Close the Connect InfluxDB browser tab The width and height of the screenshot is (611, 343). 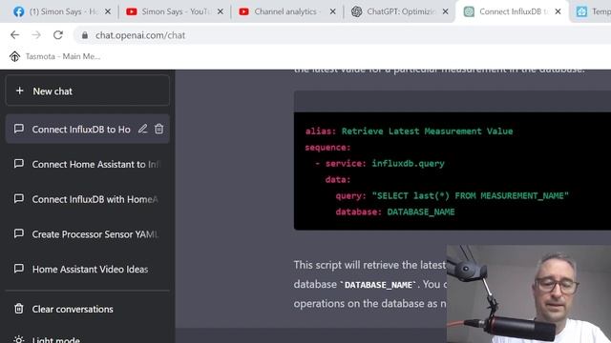(558, 11)
